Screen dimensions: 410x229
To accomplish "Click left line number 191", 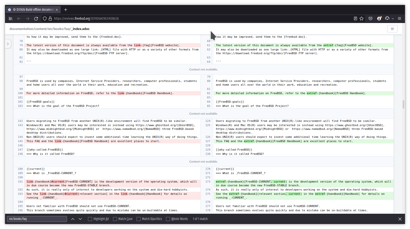I will pyautogui.click(x=20, y=182).
